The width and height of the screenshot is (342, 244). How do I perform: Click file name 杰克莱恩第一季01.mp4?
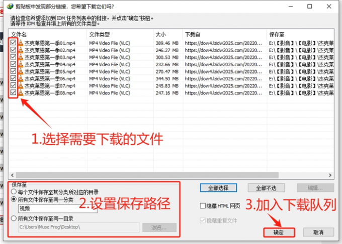coord(50,43)
